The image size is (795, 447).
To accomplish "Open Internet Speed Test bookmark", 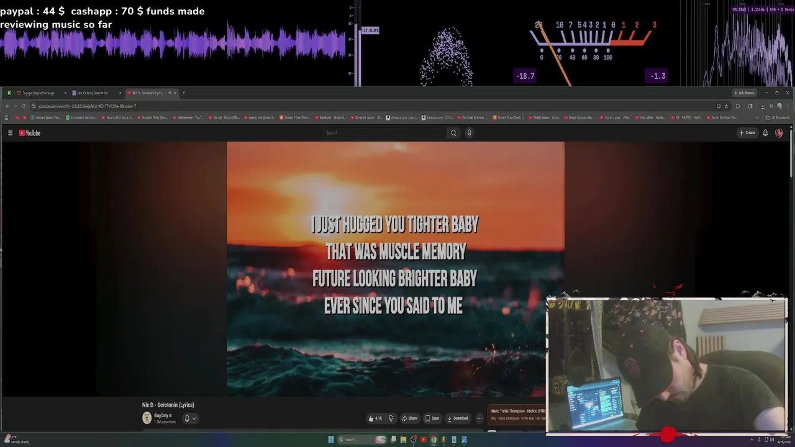I will pyautogui.click(x=45, y=117).
